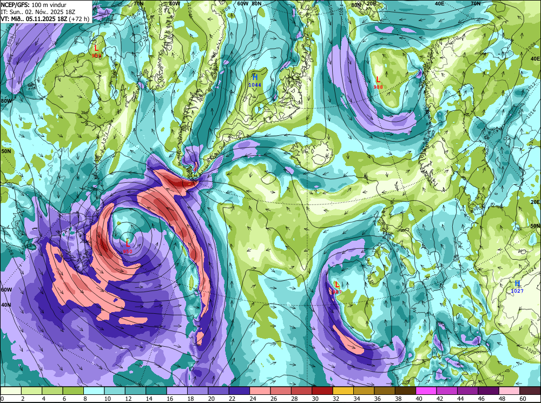Click the legend scale number 8
The image size is (541, 403).
[85, 399]
